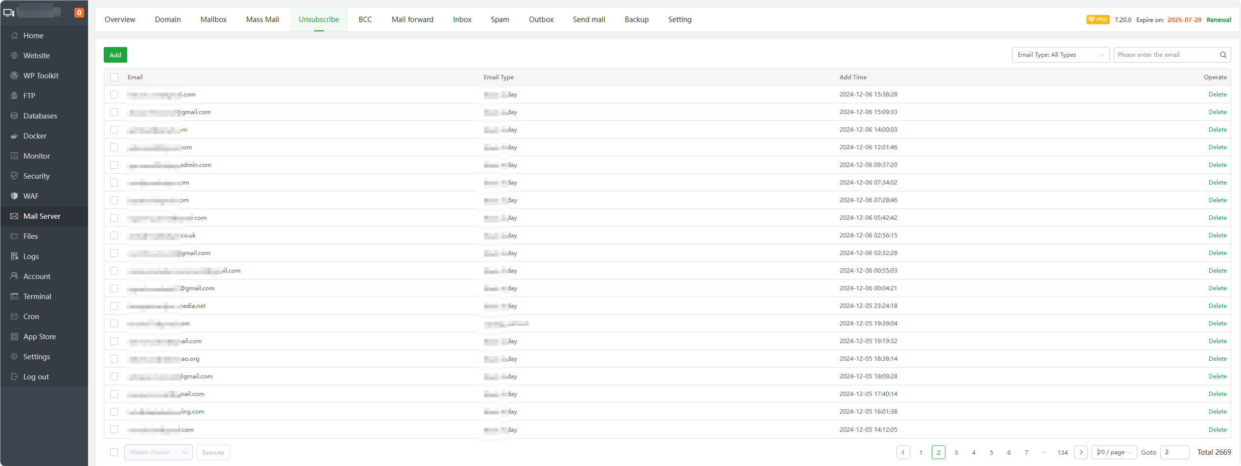Screen dimensions: 1241x466
Task: Go to page 3
Action: pos(956,452)
